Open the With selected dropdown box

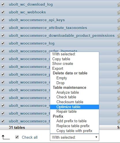74,137
